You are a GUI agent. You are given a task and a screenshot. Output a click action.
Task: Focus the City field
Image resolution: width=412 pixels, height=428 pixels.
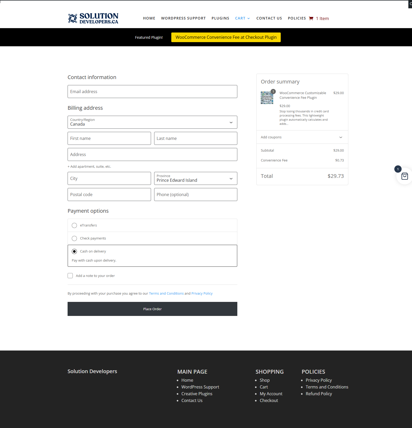click(109, 178)
